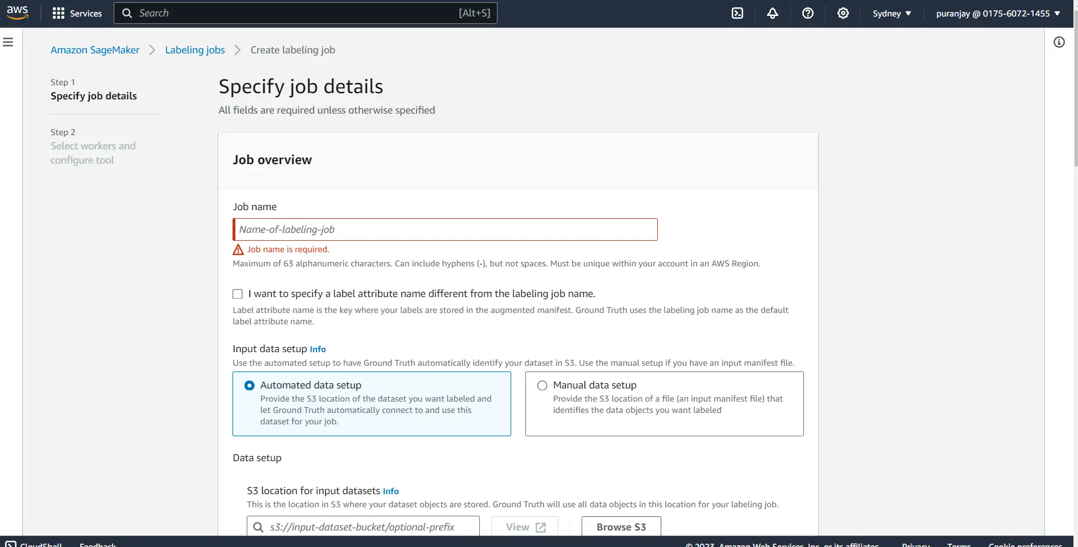Click the S3 location input field
1078x547 pixels.
pyautogui.click(x=363, y=527)
